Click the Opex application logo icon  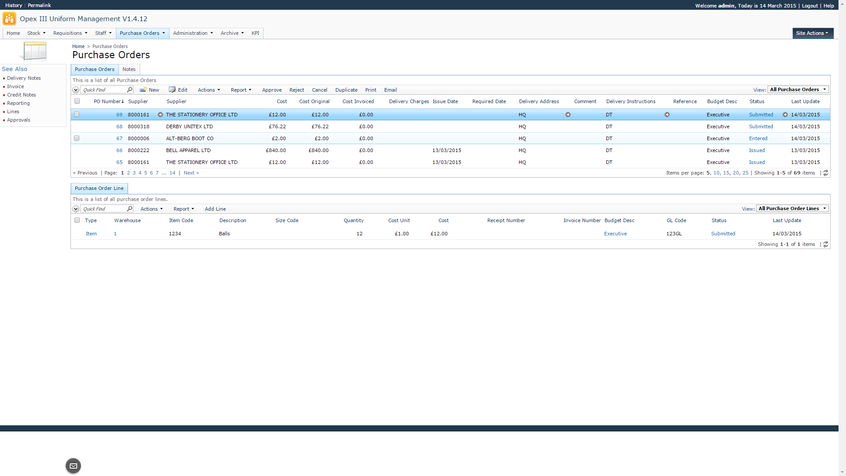coord(9,19)
